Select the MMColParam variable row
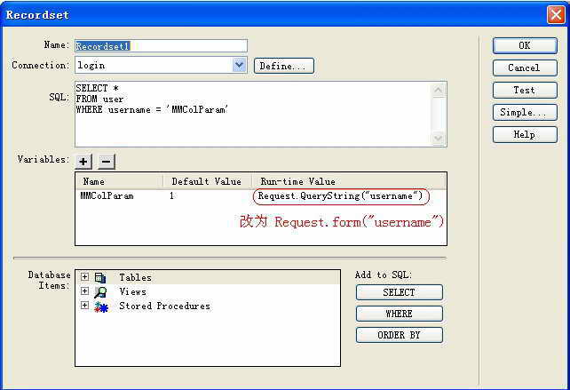This screenshot has height=390, width=570. (107, 195)
